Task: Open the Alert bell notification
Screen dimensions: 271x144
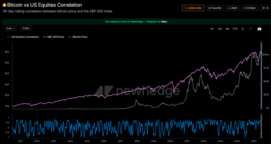Action: point(232,8)
